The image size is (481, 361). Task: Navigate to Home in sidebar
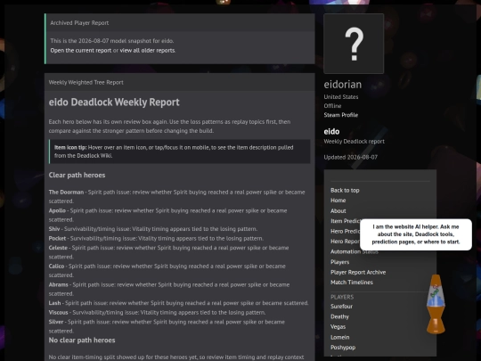tap(338, 201)
